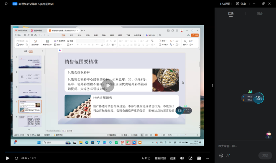
Task: Seek using the video progress bar
Action: tap(107, 152)
